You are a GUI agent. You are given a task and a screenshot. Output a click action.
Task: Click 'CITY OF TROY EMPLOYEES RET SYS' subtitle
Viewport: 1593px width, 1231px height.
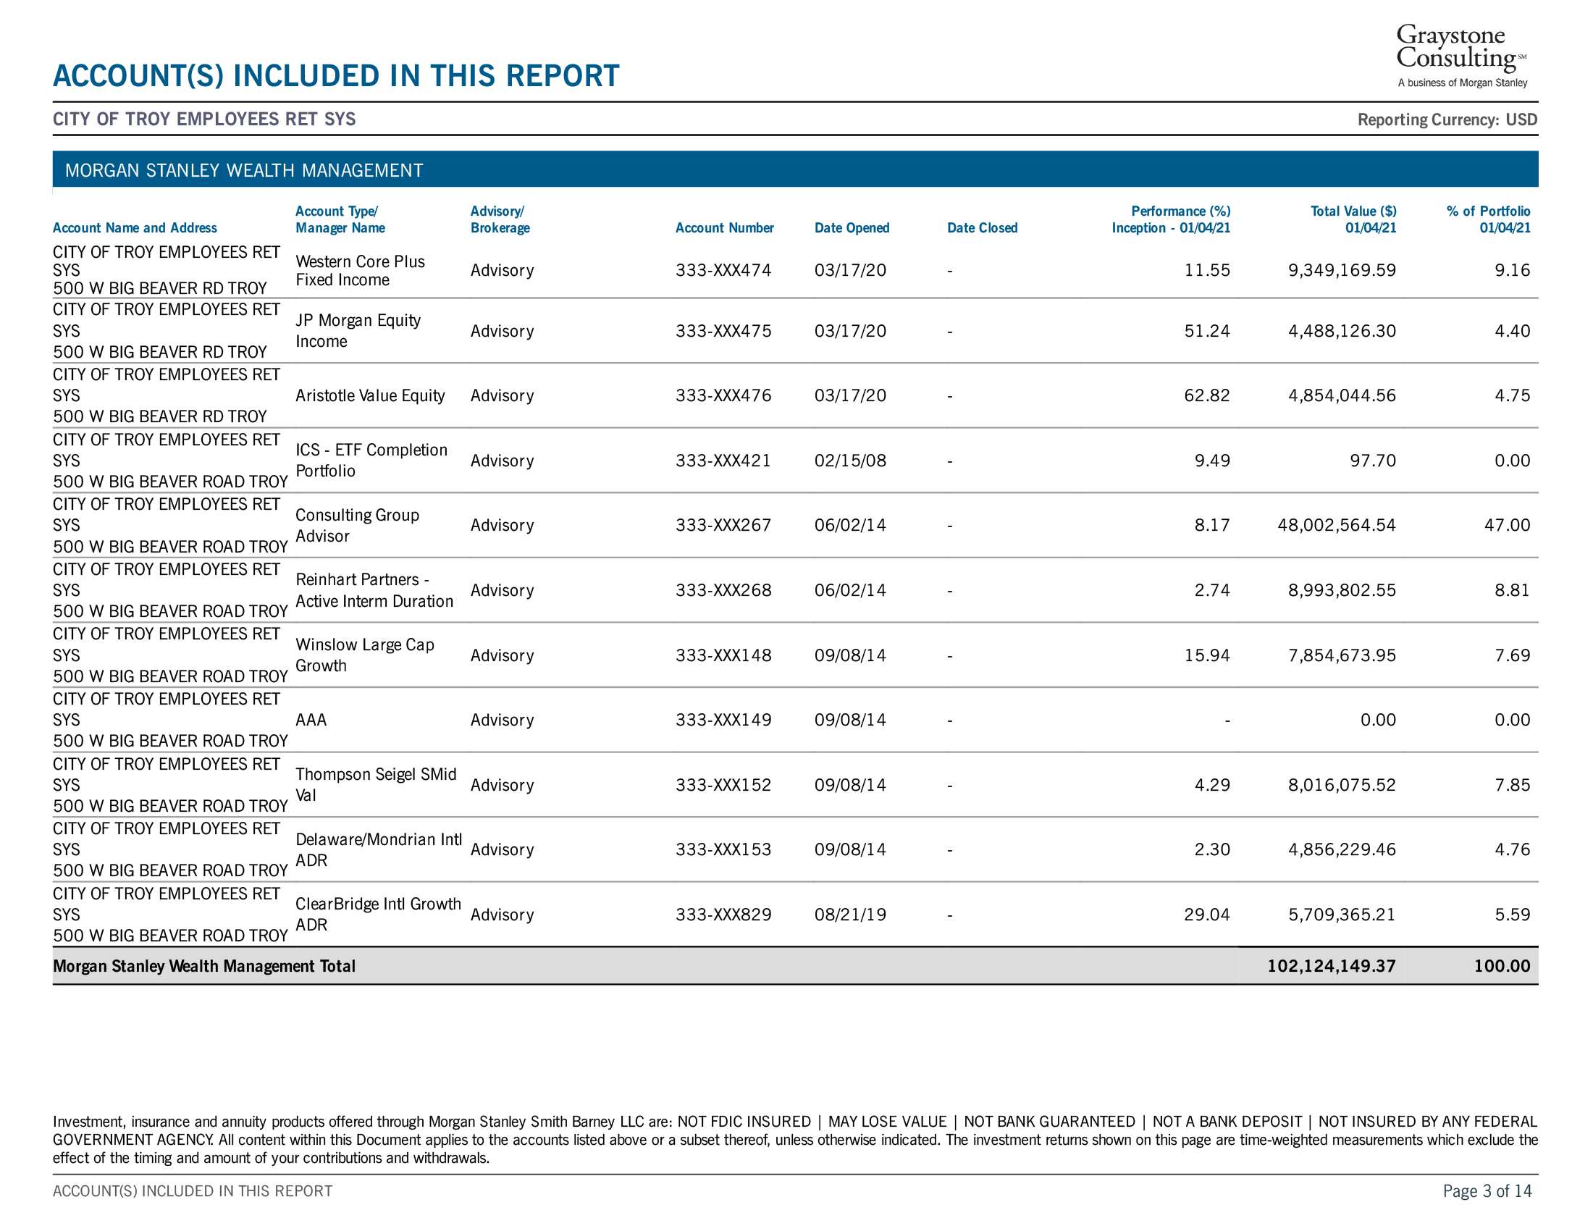click(204, 119)
